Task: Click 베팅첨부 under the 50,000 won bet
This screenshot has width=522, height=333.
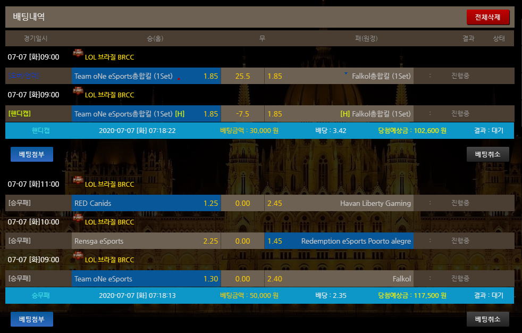Action: tap(32, 319)
